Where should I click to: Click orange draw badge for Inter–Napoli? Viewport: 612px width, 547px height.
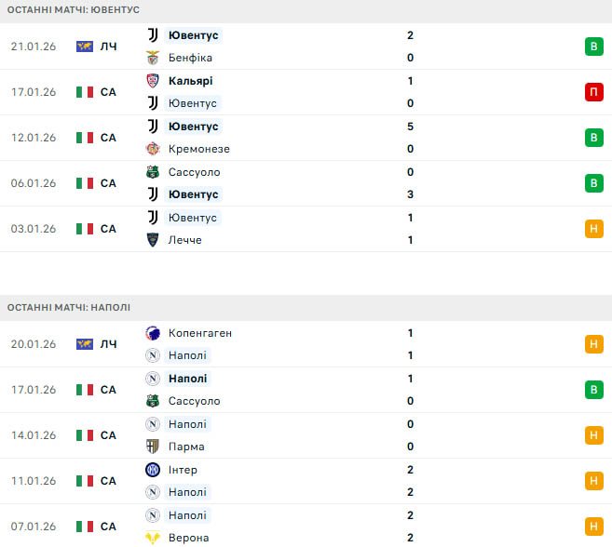(593, 481)
